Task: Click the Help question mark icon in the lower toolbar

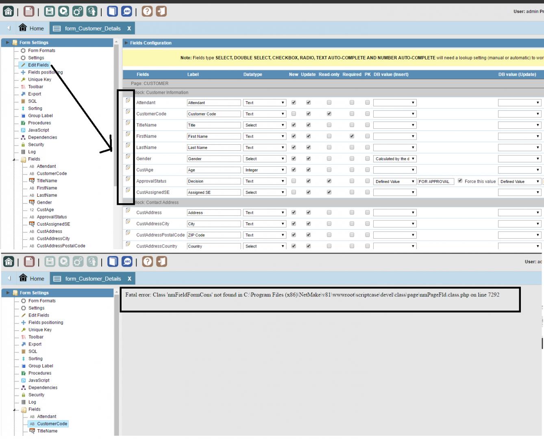Action: 148,261
